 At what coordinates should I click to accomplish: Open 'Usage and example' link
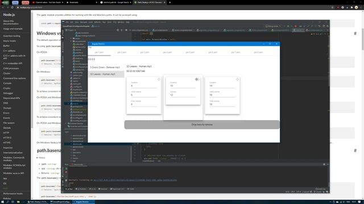pos(13,29)
